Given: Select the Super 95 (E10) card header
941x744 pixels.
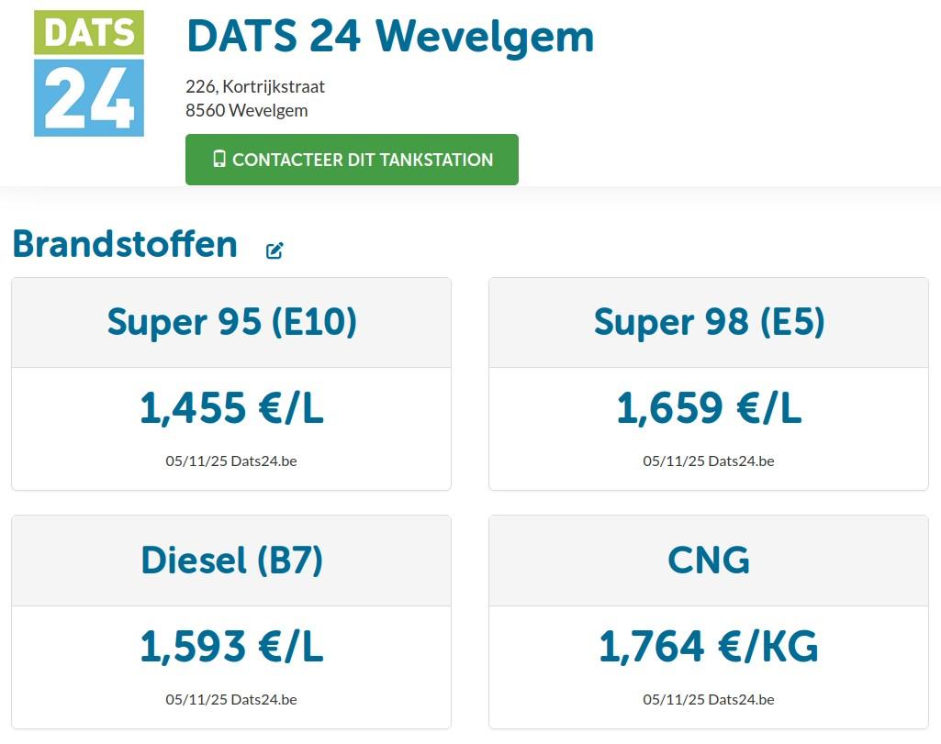Looking at the screenshot, I should click(231, 323).
